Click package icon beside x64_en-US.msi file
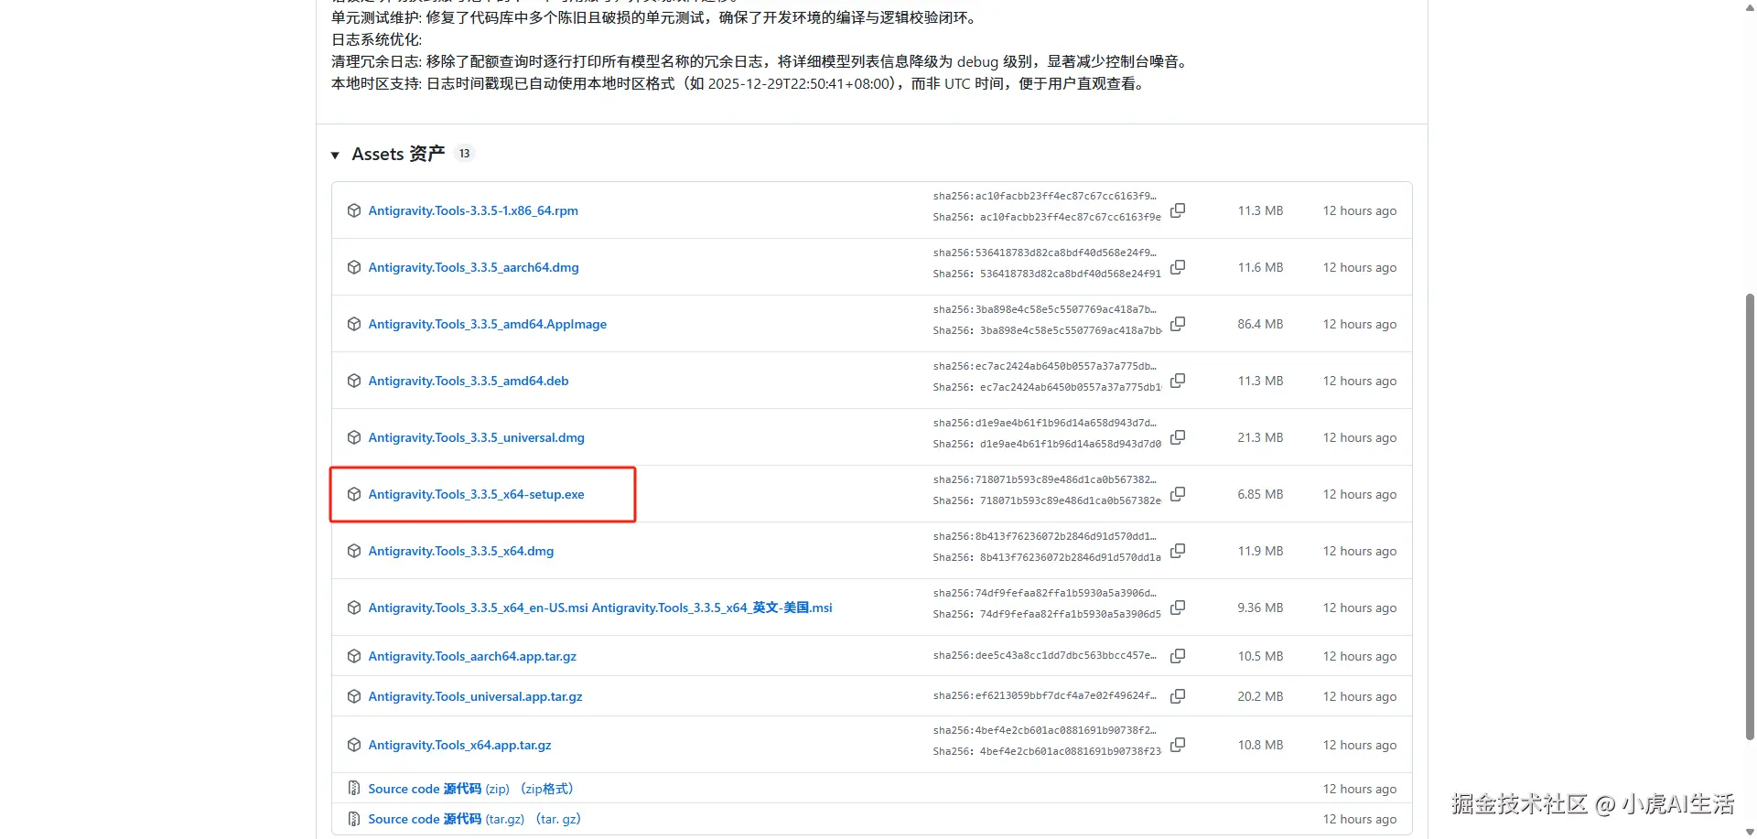Viewport: 1757px width, 839px height. pyautogui.click(x=354, y=608)
